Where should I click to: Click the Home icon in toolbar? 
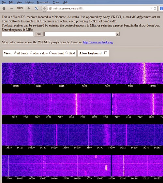(4, 8)
